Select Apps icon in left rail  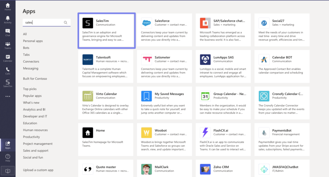[8, 145]
